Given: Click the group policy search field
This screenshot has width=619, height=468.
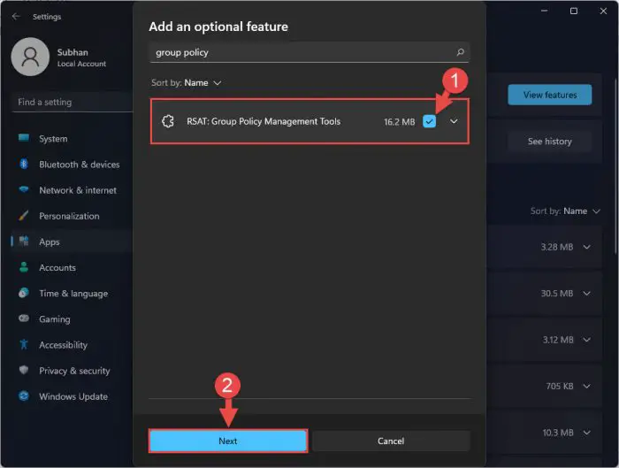Looking at the screenshot, I should coord(309,52).
